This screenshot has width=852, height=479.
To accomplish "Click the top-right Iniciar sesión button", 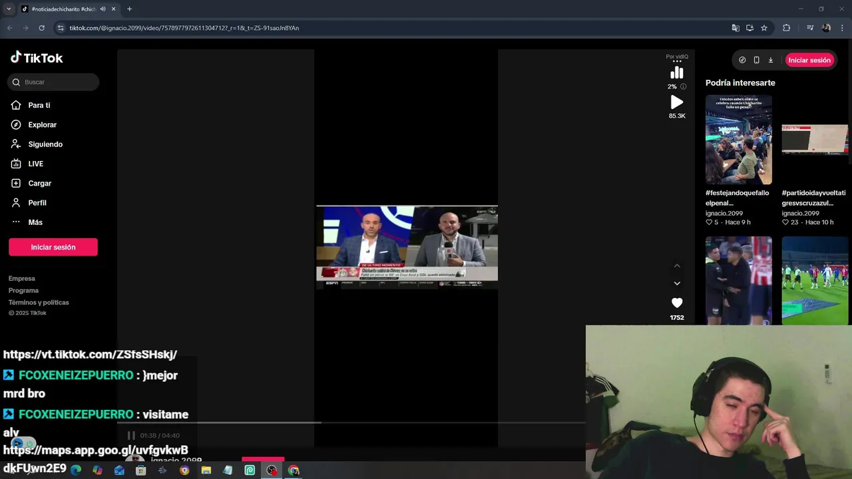I will tap(809, 60).
